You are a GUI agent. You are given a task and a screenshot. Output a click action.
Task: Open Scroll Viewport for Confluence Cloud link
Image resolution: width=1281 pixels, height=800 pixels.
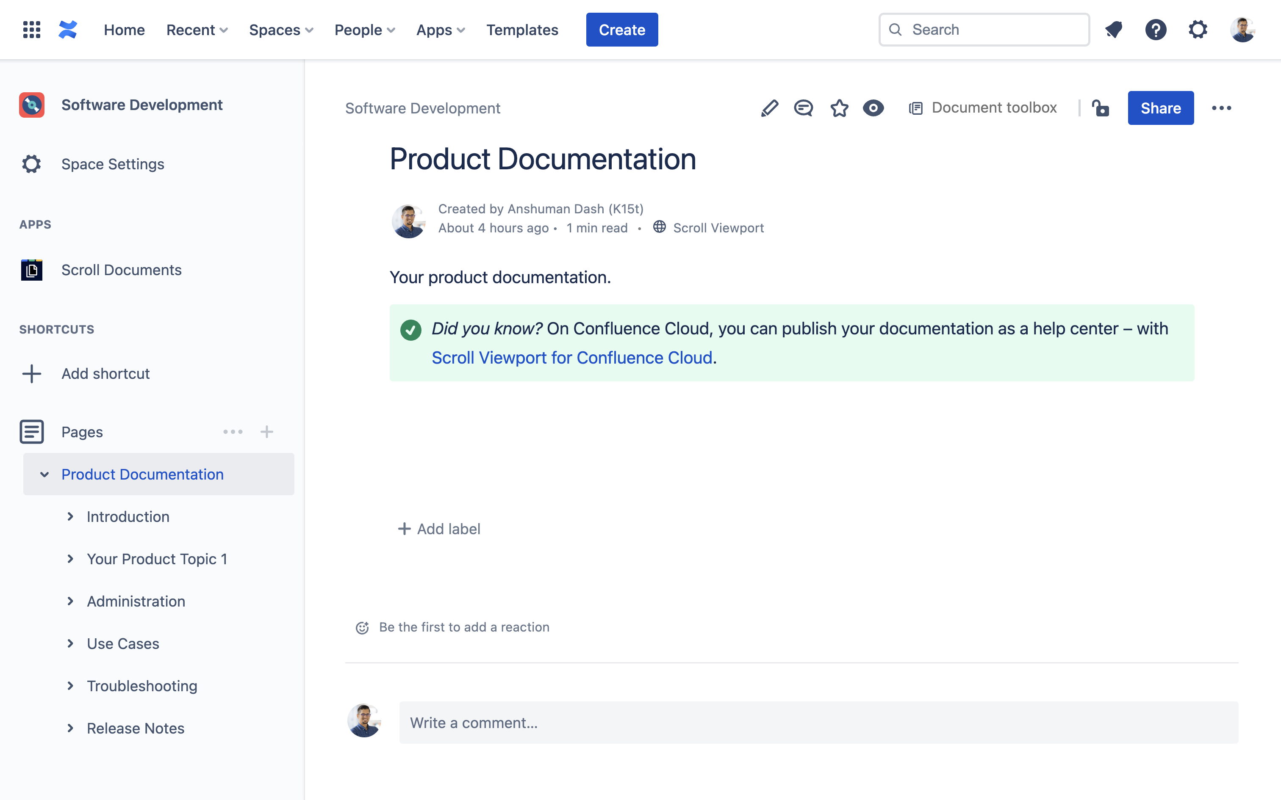[572, 358]
